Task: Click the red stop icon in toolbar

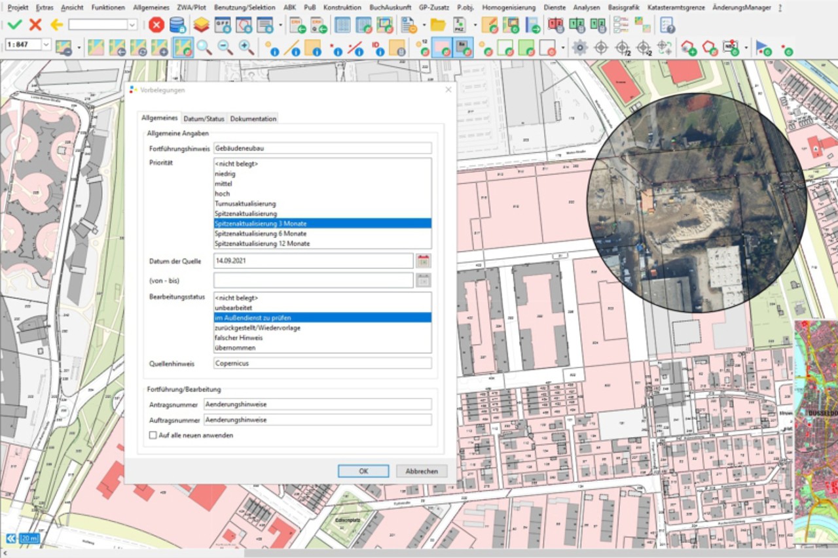Action: point(156,25)
